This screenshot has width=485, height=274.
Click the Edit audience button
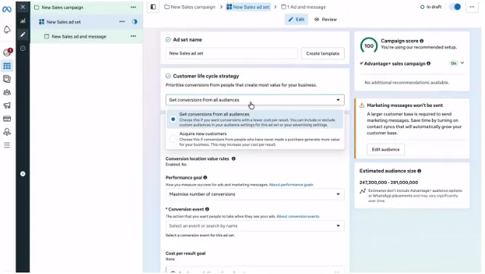pos(385,150)
